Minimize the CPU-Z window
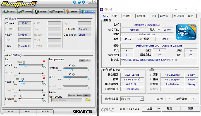The image size is (201, 116). click(176, 9)
